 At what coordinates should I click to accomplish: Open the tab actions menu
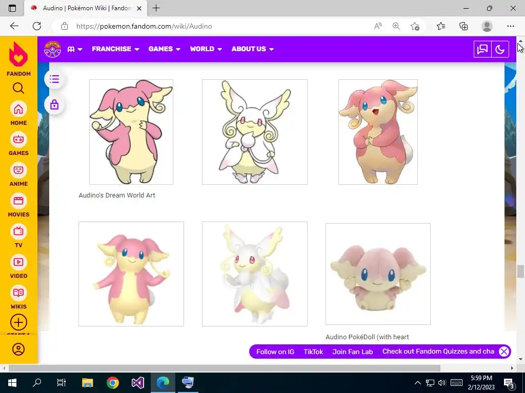coord(12,8)
